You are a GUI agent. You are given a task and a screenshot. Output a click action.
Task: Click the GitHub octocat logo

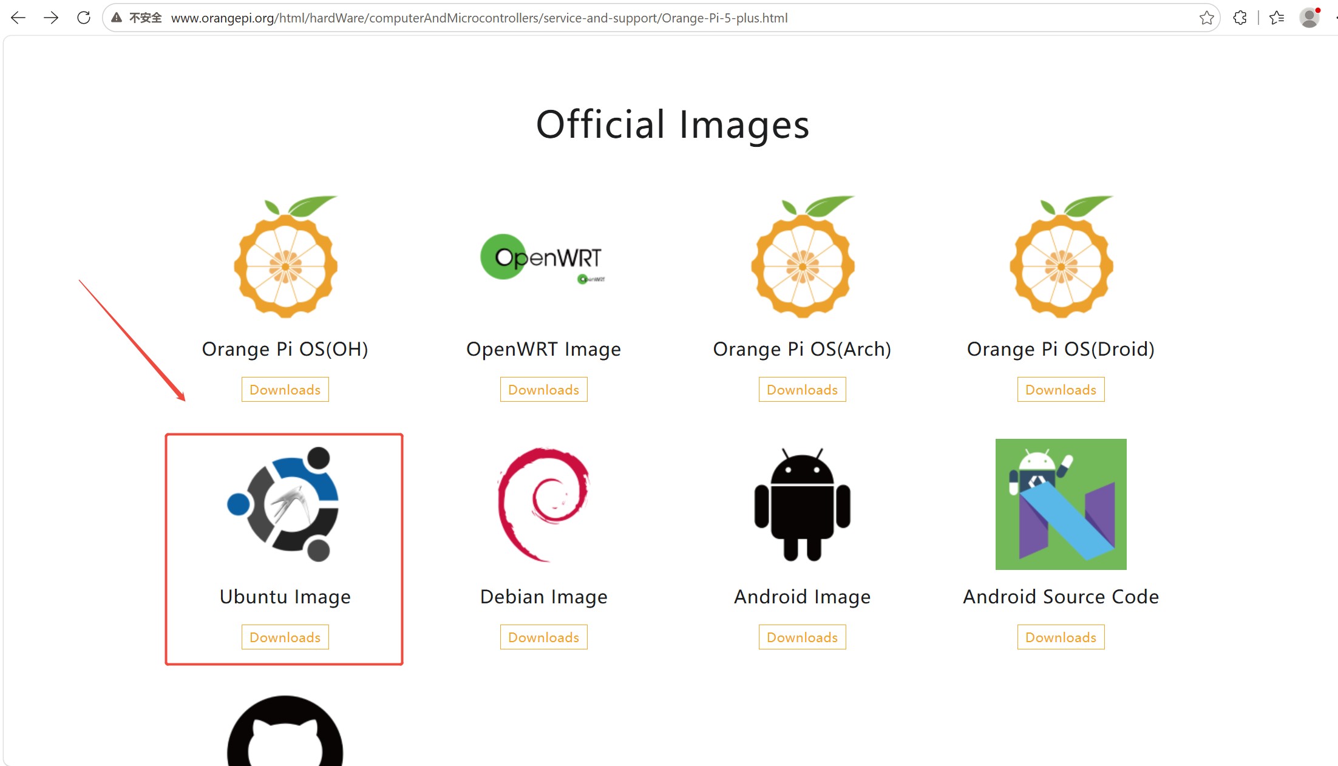tap(285, 731)
